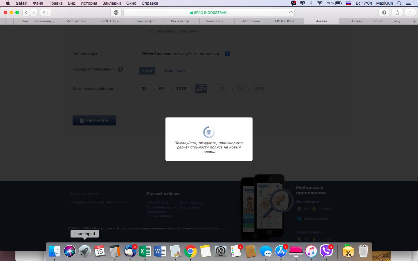The height and width of the screenshot is (261, 418).
Task: Switch to the Тинькофф tab
Action: tap(147, 21)
